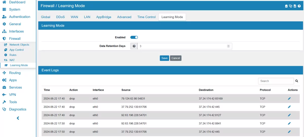304x137 pixels.
Task: Expand the Routing section in the sidebar
Action: point(15,73)
